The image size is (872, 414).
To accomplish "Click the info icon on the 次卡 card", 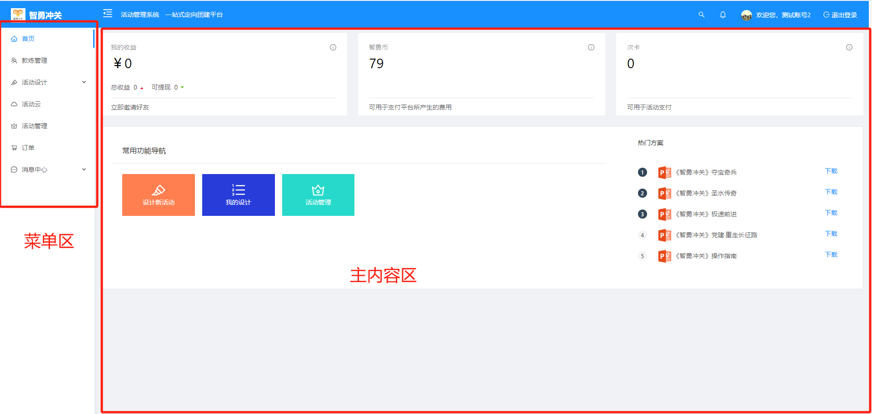I will point(849,47).
